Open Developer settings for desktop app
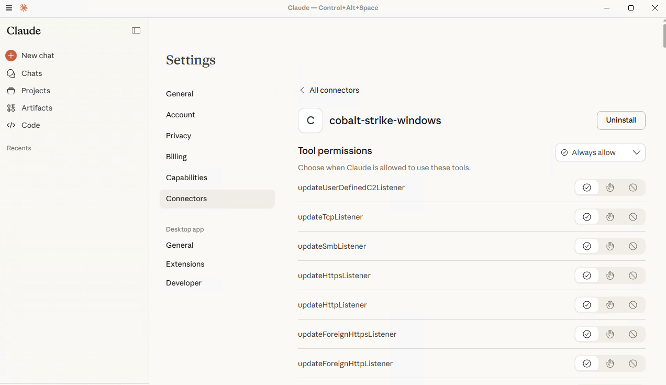 (x=184, y=283)
